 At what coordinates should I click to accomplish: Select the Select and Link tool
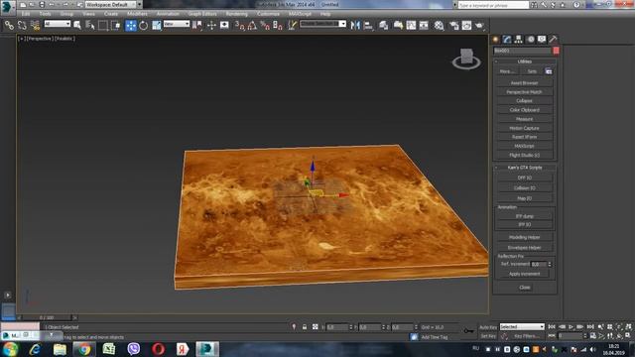click(9, 25)
